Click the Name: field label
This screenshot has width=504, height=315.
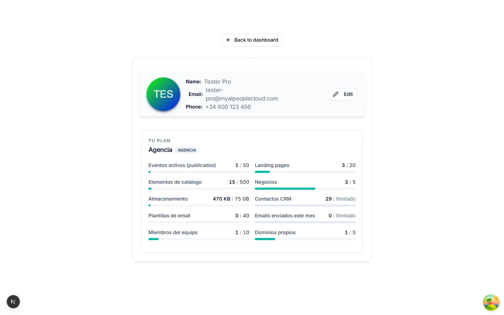194,82
